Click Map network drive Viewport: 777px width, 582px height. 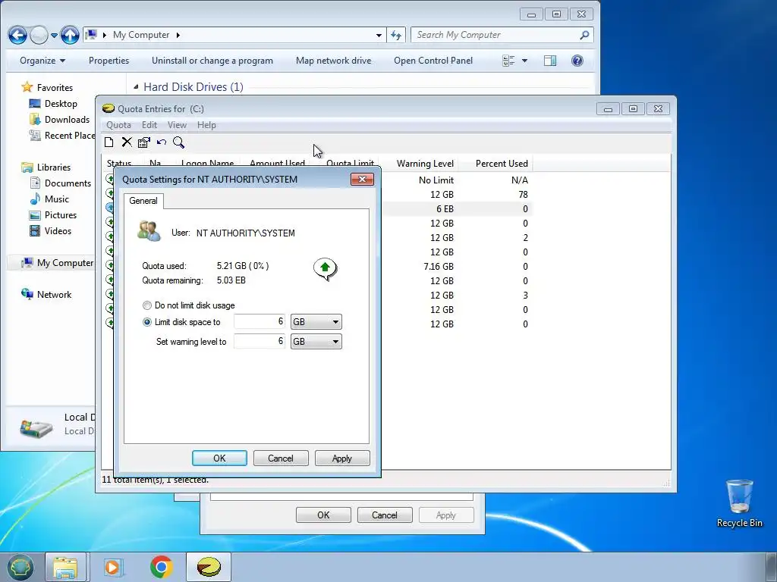click(334, 61)
